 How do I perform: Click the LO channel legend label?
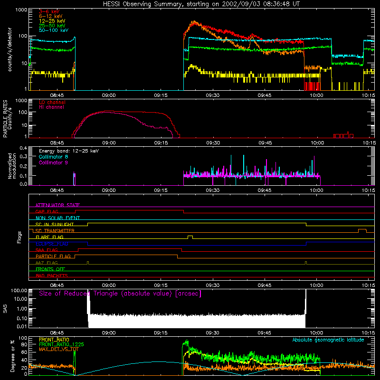click(52, 102)
